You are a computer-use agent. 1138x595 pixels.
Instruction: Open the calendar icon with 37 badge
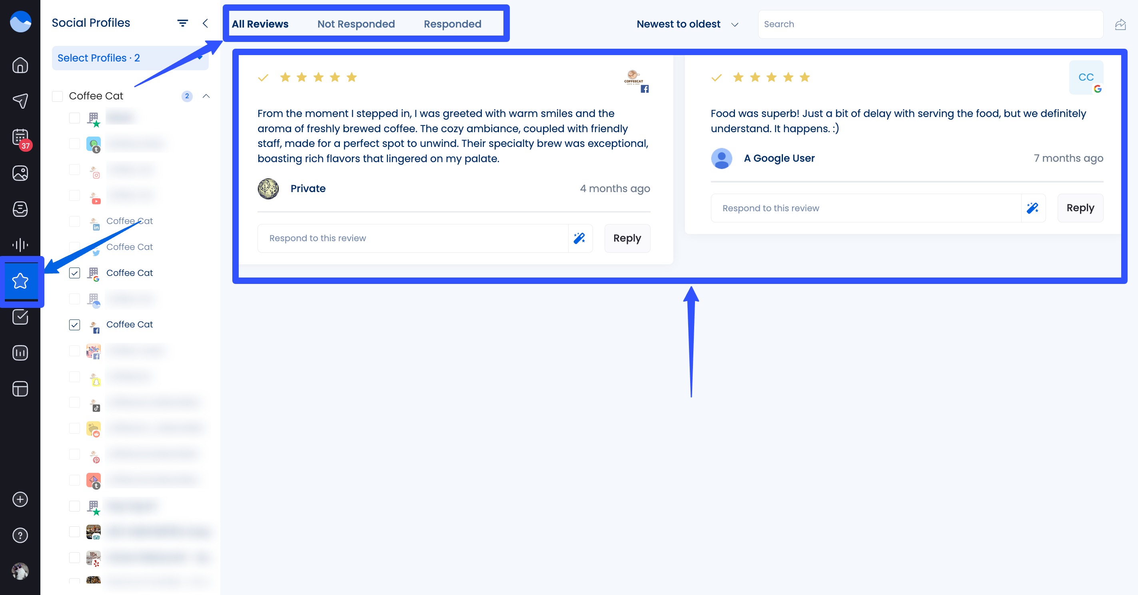point(20,138)
